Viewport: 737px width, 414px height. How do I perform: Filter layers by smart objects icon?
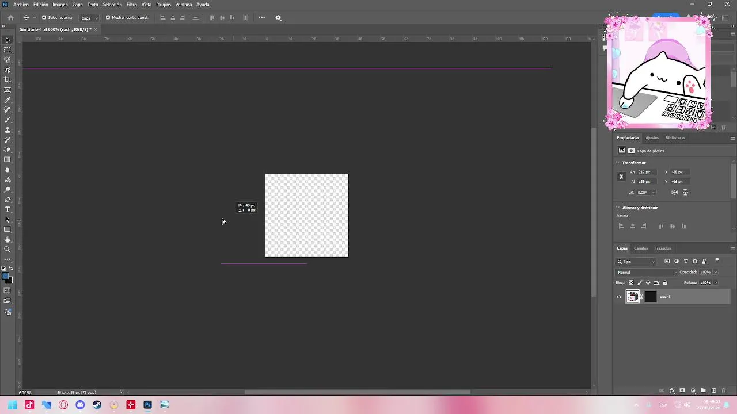[x=704, y=262]
